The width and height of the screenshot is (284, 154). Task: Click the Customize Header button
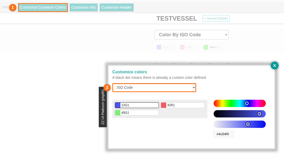(x=116, y=7)
